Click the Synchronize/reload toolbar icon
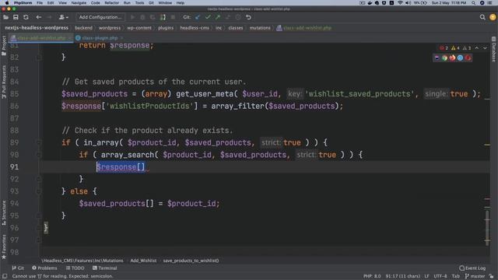This screenshot has height=280, width=498. coord(26,17)
